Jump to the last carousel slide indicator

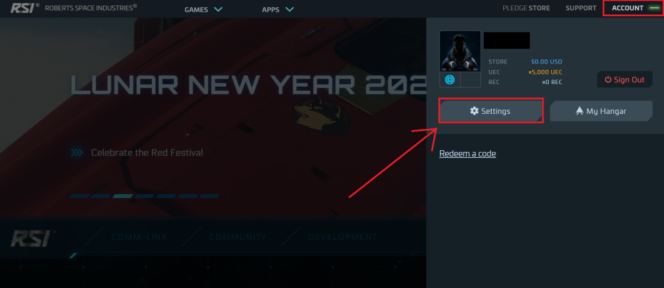pyautogui.click(x=209, y=196)
